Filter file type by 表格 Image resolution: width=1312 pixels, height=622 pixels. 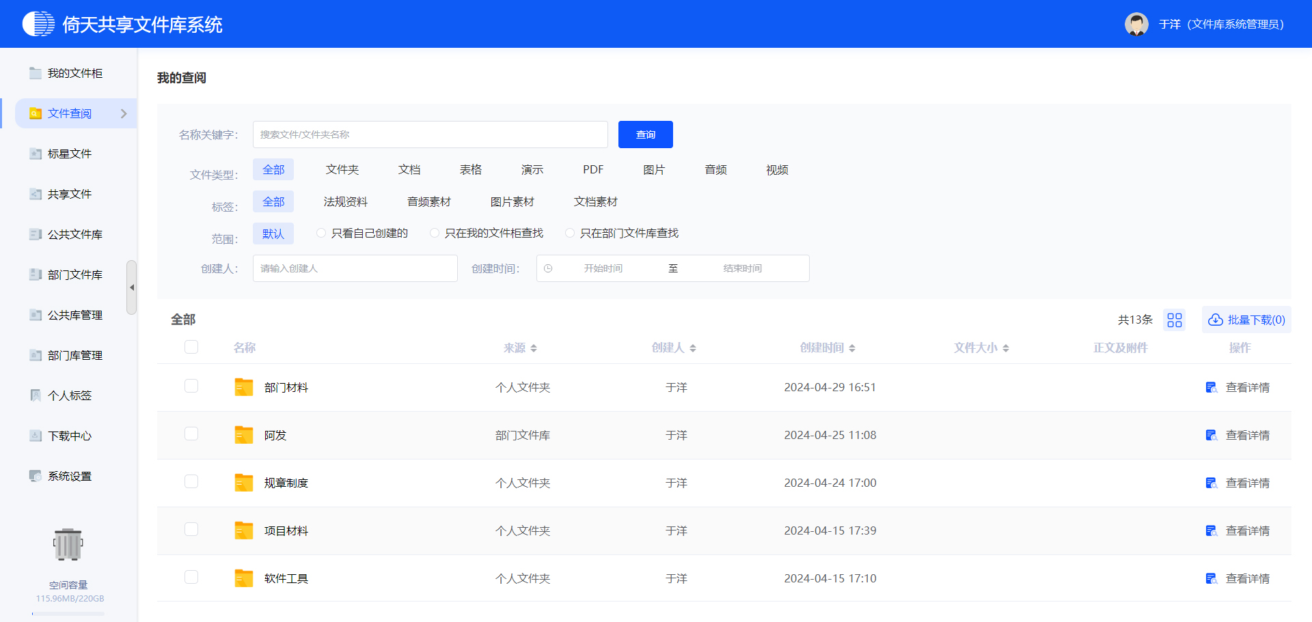click(471, 169)
